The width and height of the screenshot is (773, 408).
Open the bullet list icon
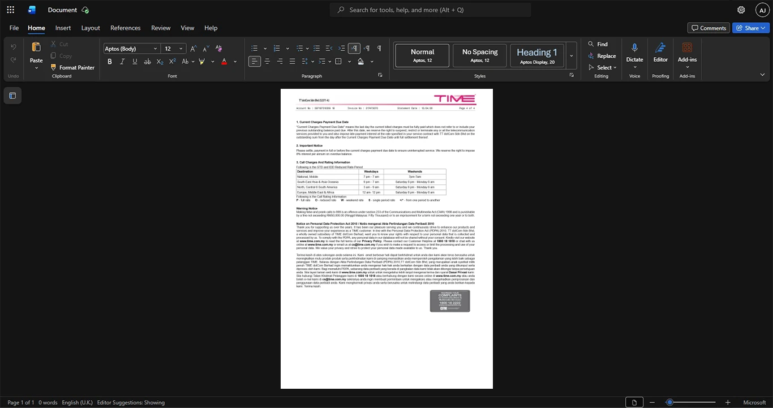point(255,48)
